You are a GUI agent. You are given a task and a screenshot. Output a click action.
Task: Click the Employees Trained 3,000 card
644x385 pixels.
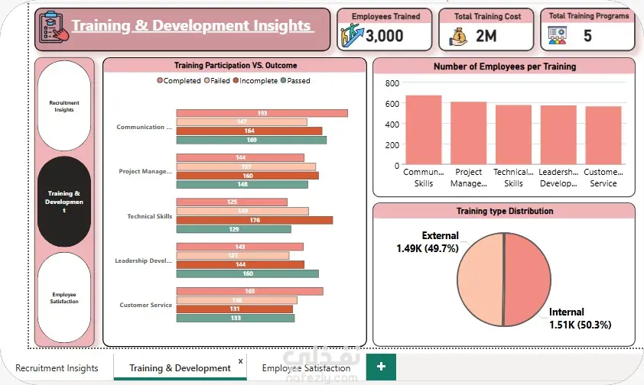[385, 30]
